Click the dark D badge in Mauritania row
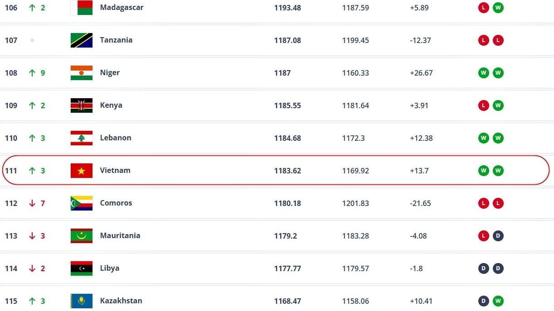This screenshot has width=554, height=311. click(498, 236)
